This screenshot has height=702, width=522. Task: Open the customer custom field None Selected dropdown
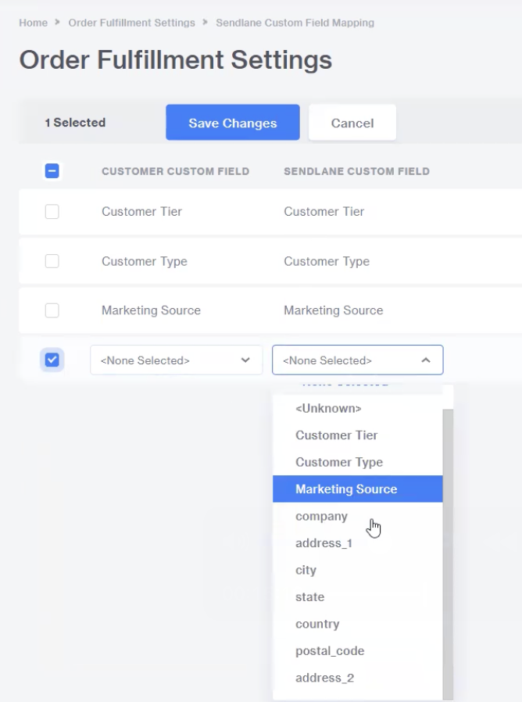(177, 360)
